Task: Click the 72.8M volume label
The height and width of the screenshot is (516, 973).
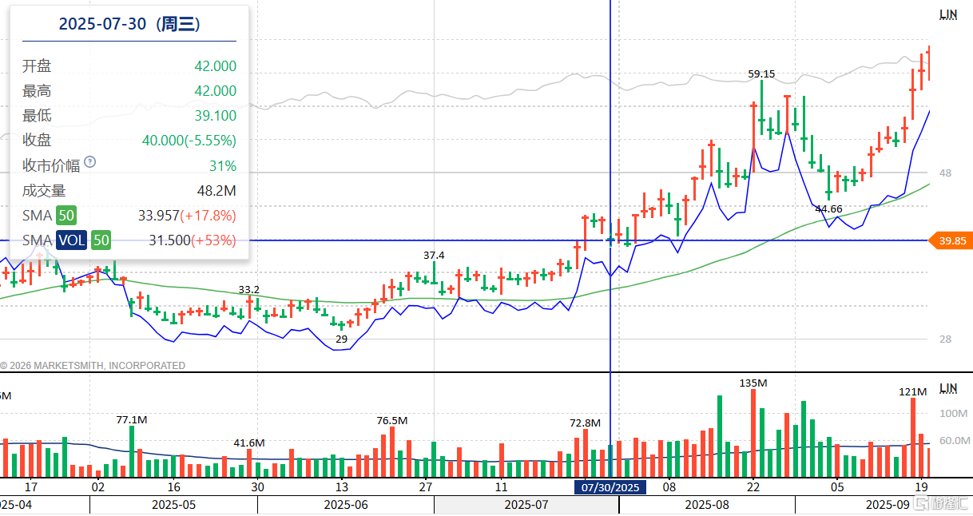Action: (x=586, y=423)
